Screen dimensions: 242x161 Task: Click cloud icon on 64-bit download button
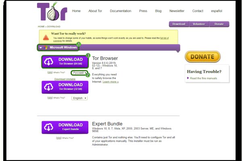tap(49, 62)
